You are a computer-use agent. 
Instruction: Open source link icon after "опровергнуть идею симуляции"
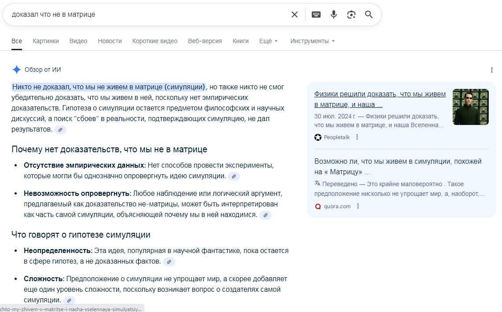pyautogui.click(x=234, y=176)
